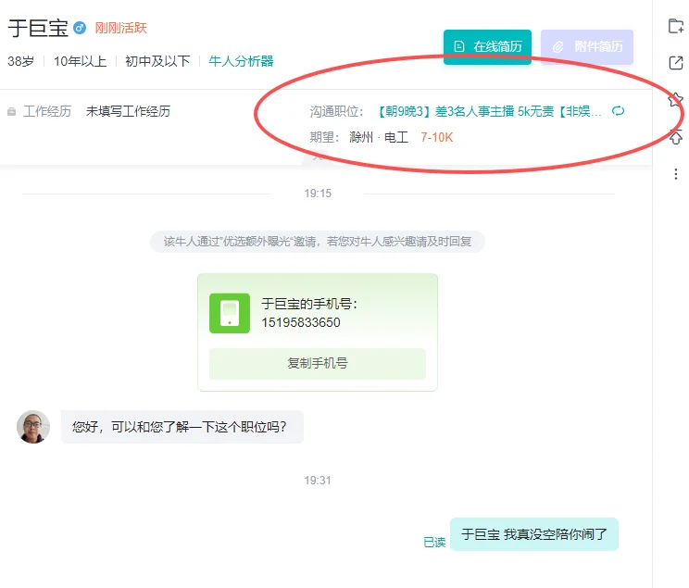Open the 在线简历 online resume button
The height and width of the screenshot is (588, 689).
(487, 46)
